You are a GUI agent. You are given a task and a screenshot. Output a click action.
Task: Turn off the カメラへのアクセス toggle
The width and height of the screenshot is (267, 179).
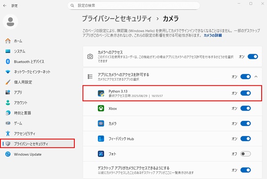point(253,56)
